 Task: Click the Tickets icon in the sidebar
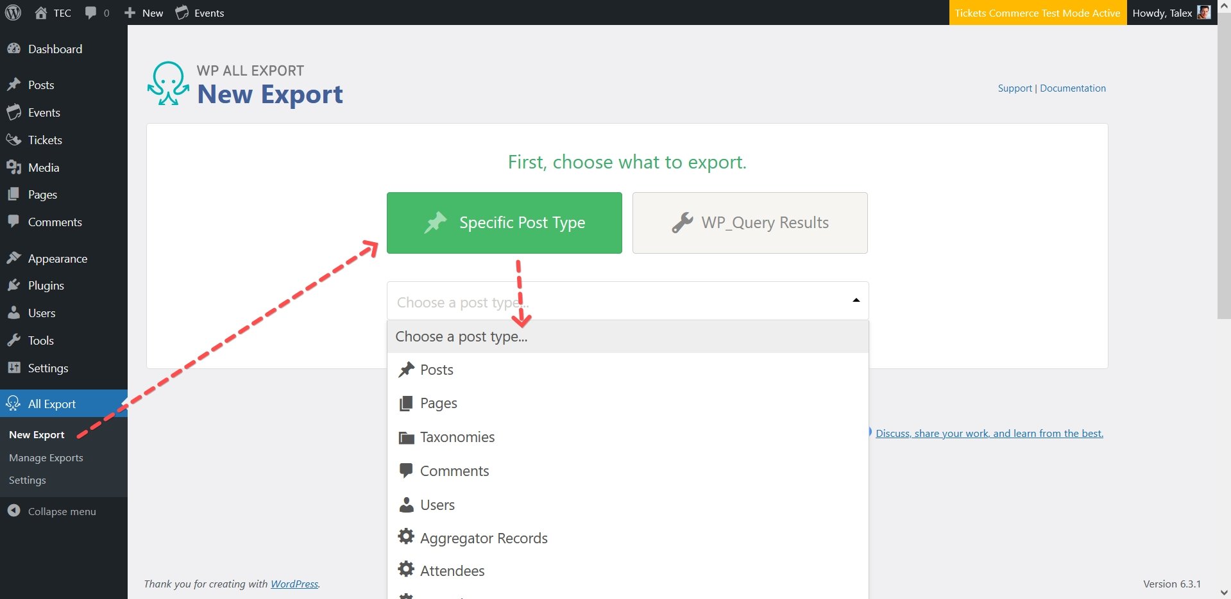(15, 140)
